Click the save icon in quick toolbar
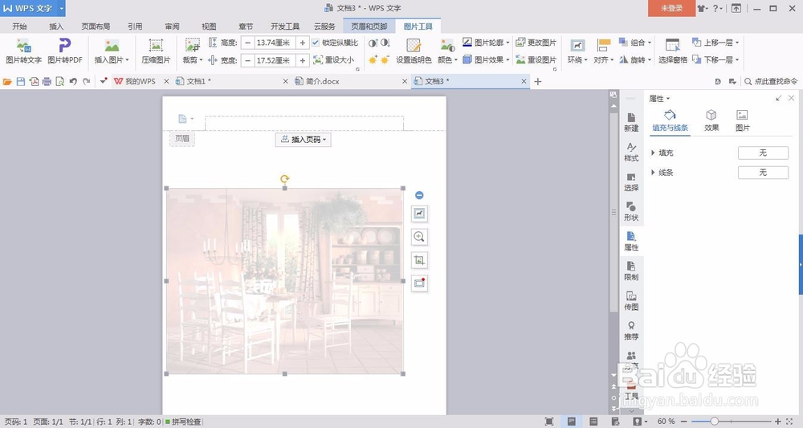 pyautogui.click(x=21, y=81)
